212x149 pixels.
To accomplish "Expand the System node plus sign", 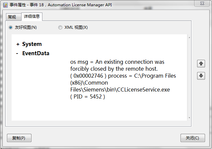I will click(x=18, y=44).
